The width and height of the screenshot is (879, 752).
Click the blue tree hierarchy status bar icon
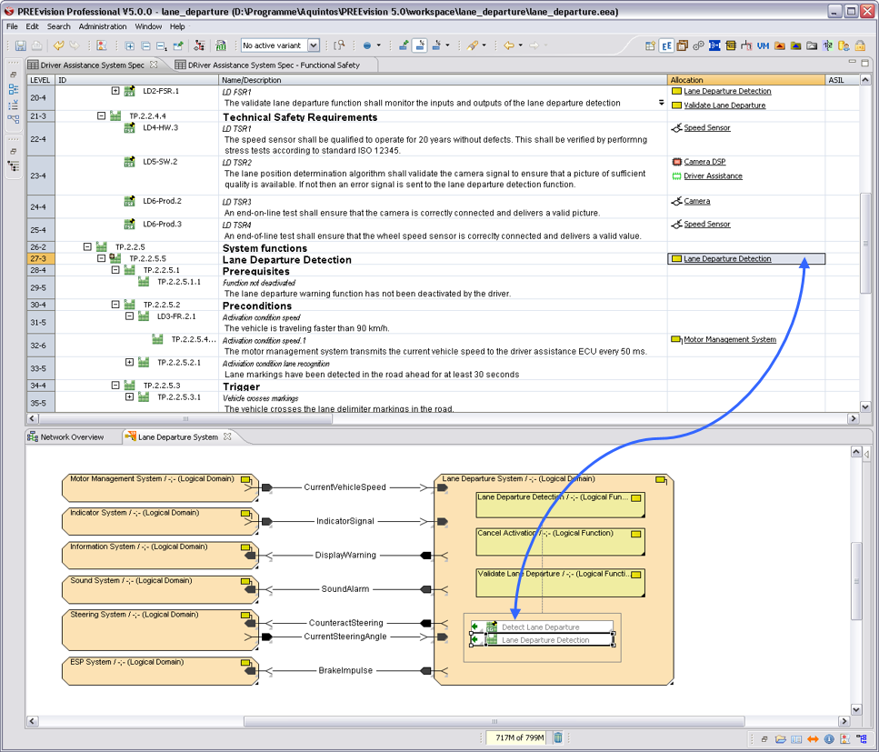(x=862, y=739)
